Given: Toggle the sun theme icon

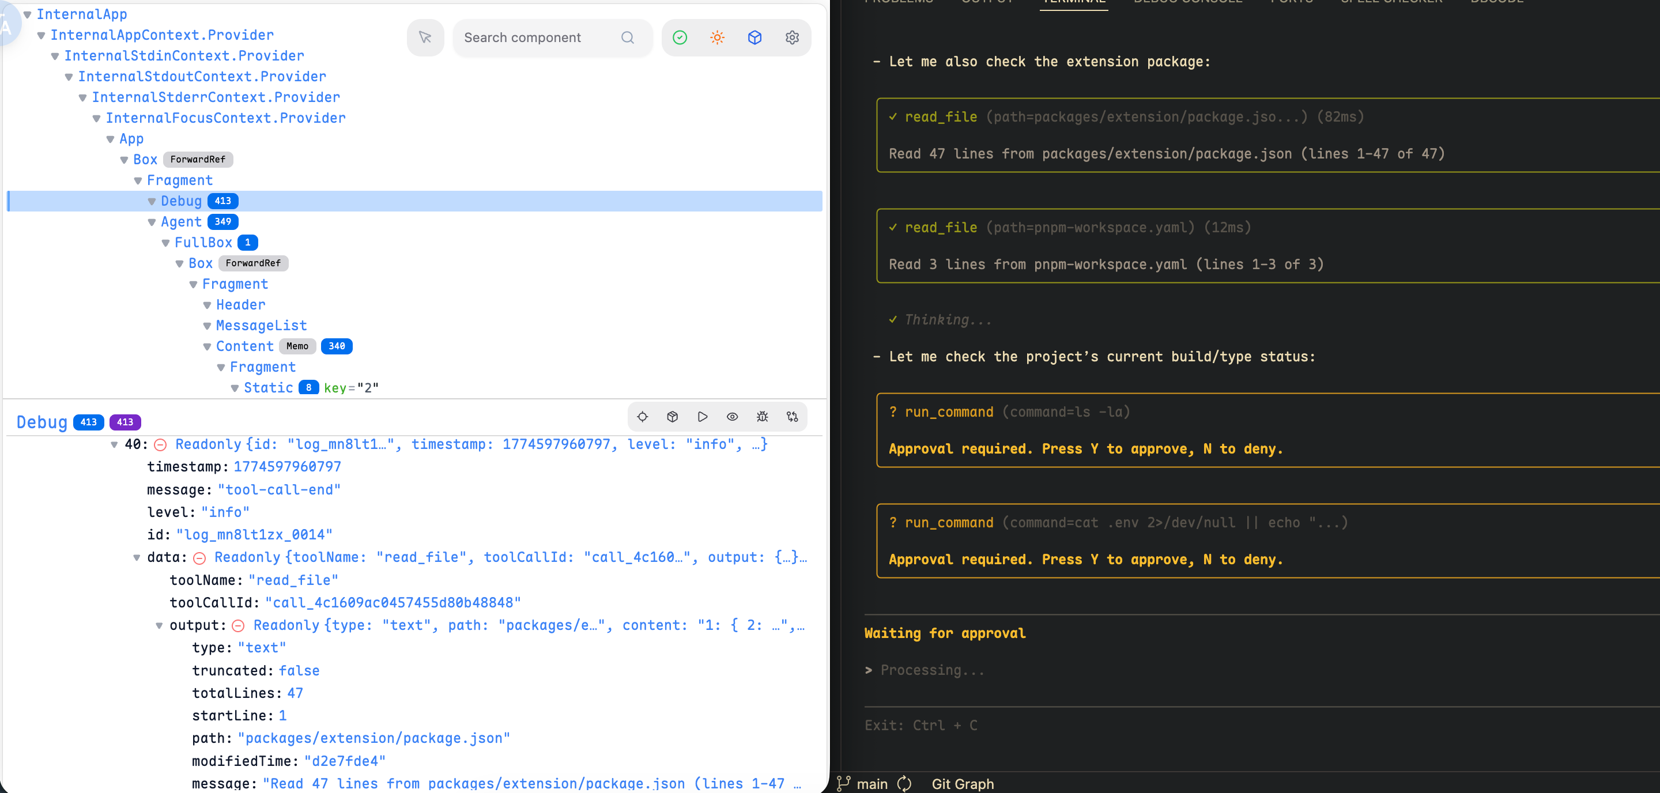Looking at the screenshot, I should [717, 37].
